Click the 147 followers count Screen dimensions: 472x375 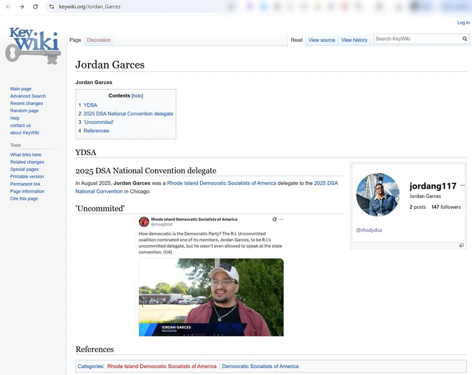[x=446, y=207]
